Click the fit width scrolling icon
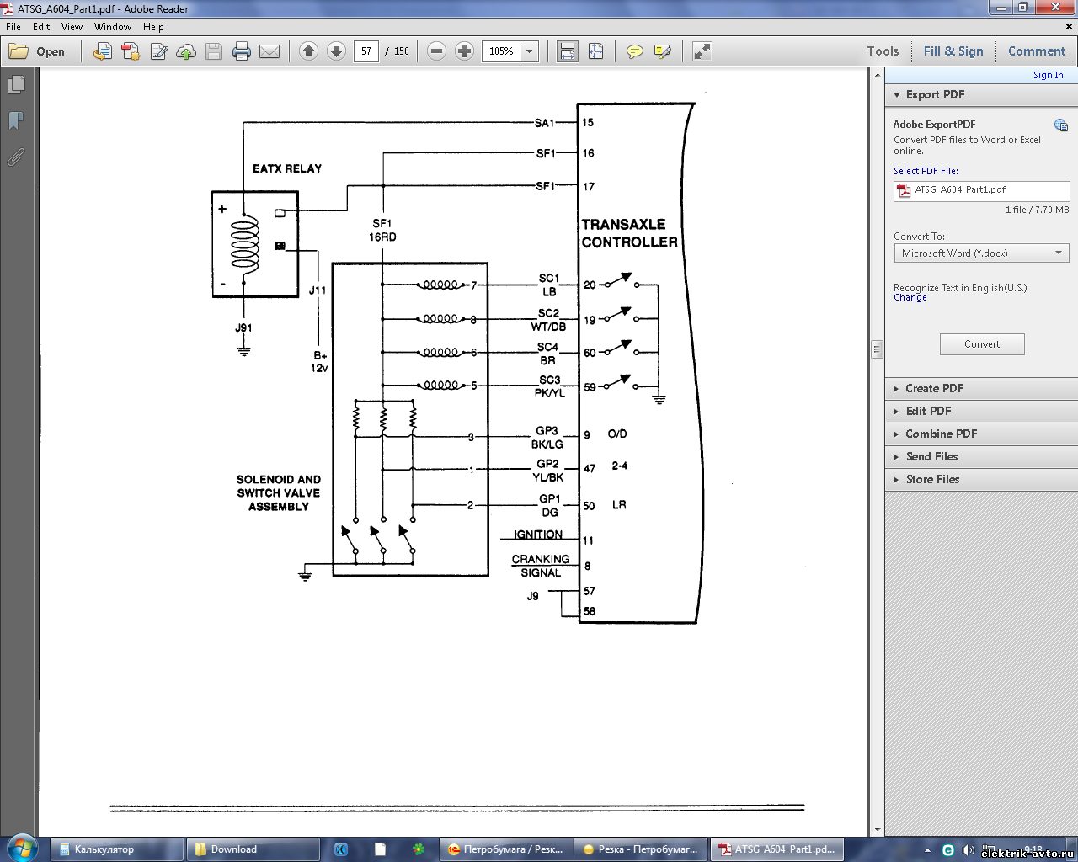Viewport: 1078px width, 862px height. point(568,51)
